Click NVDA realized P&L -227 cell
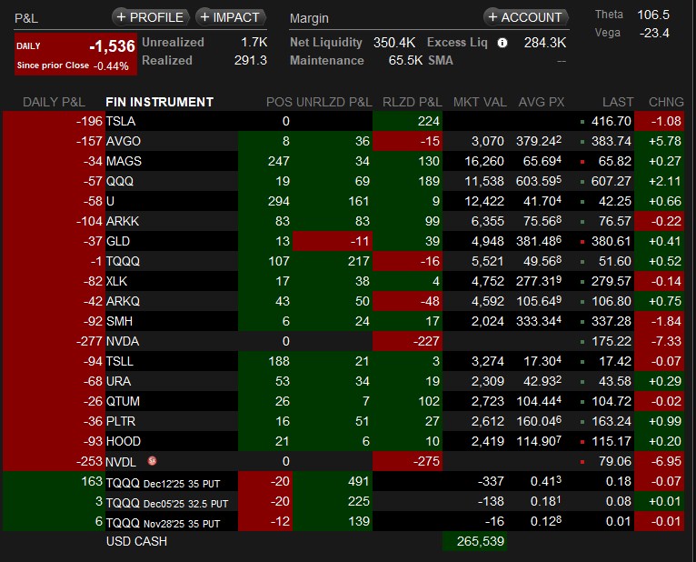Screen dimensions: 696x562 (407, 341)
